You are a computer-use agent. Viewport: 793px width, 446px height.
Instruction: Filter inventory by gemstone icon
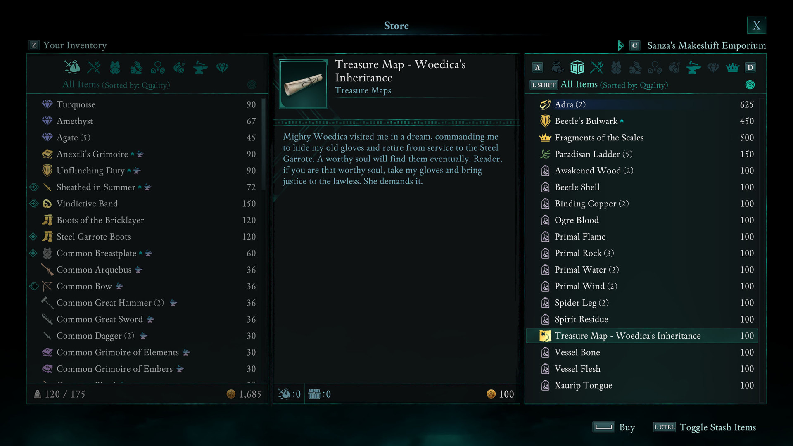point(222,67)
